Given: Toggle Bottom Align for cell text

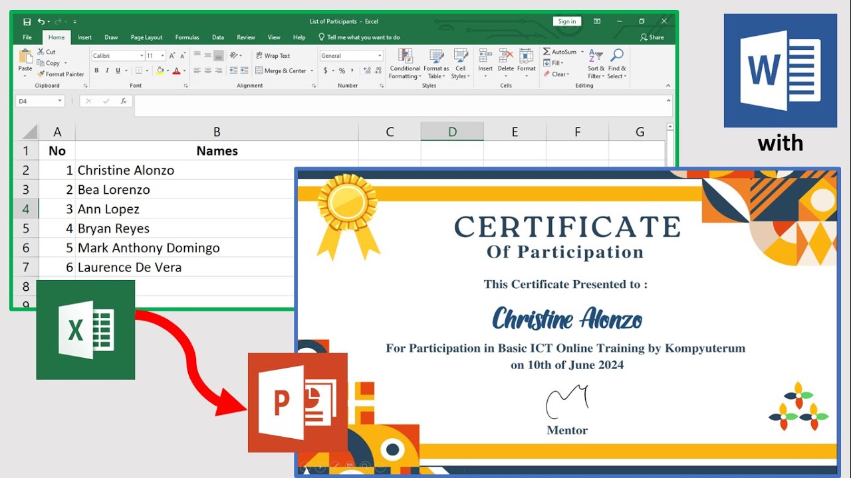Looking at the screenshot, I should [x=219, y=56].
